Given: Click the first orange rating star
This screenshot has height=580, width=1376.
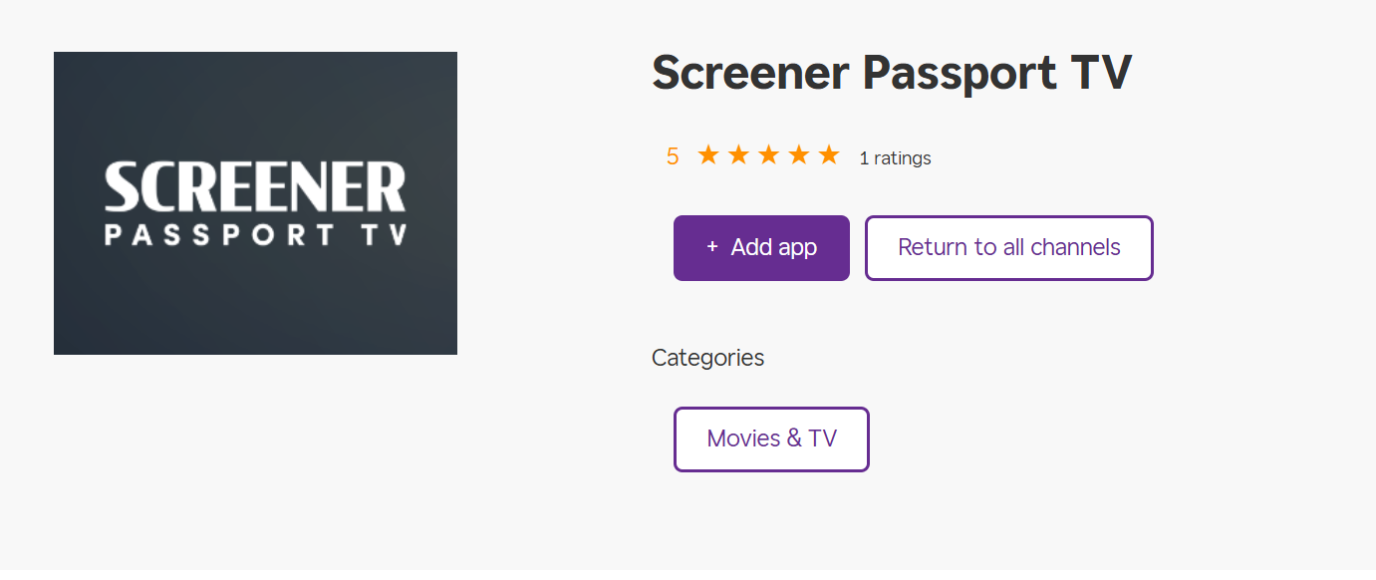Looking at the screenshot, I should [707, 155].
